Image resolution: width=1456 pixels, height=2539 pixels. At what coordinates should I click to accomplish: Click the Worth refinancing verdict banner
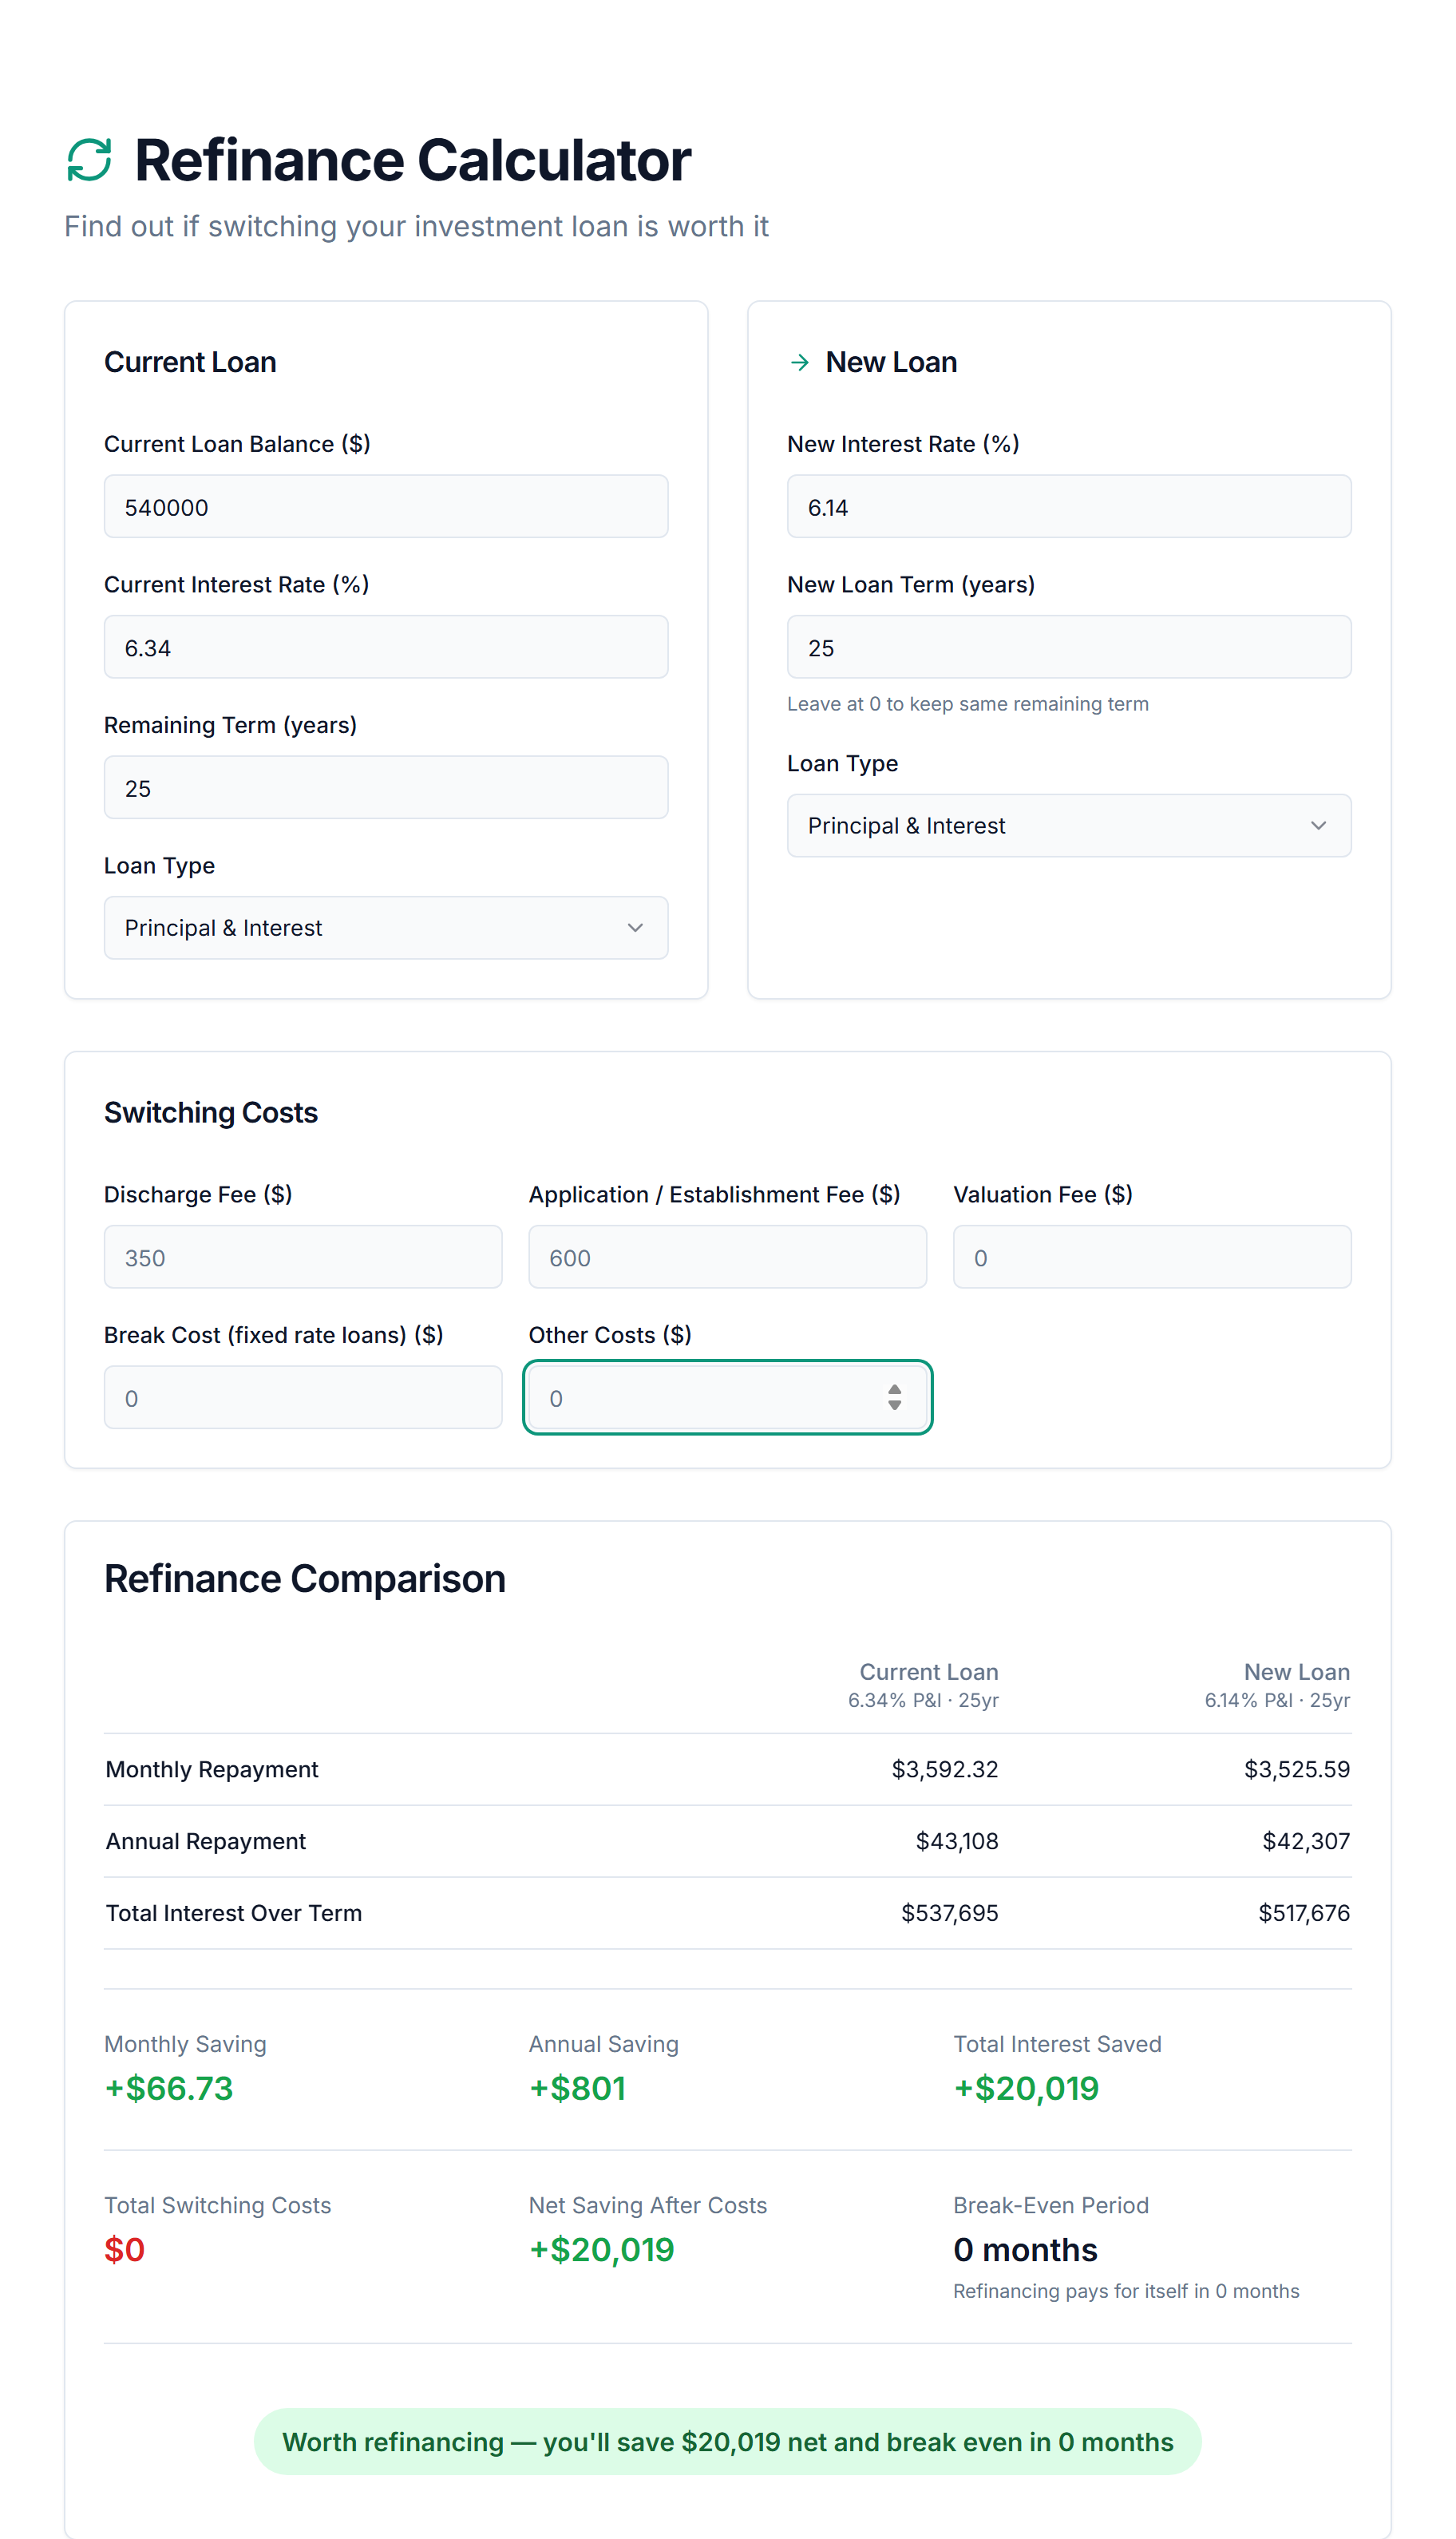727,2441
